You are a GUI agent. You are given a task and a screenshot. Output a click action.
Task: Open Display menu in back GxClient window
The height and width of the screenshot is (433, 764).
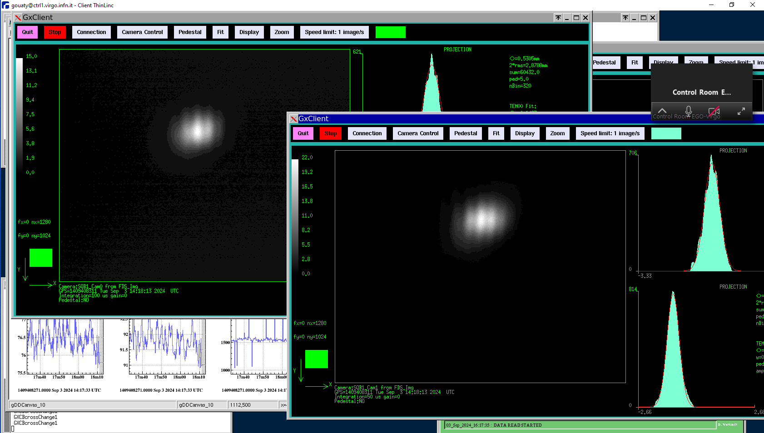[249, 32]
